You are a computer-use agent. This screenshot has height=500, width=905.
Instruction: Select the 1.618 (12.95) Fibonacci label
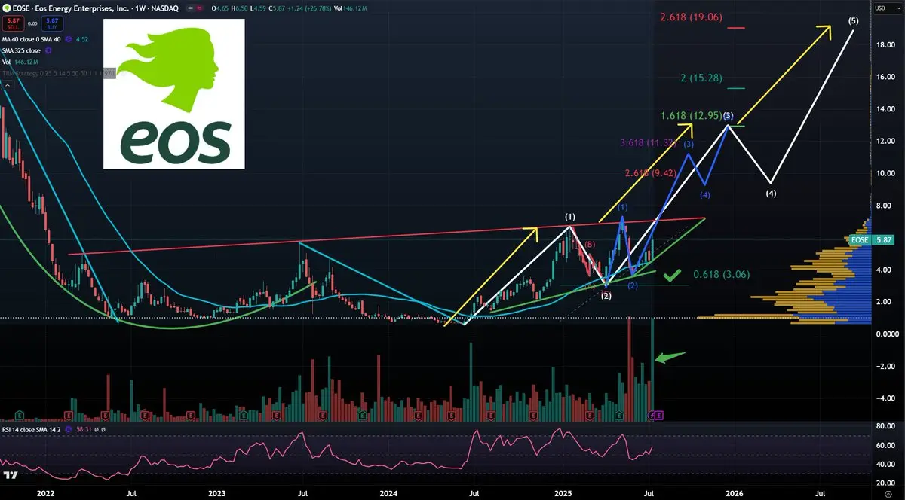(x=692, y=116)
